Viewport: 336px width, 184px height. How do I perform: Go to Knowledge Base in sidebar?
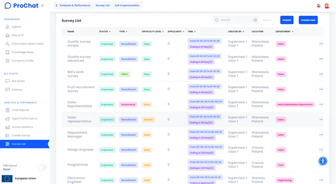click(23, 52)
